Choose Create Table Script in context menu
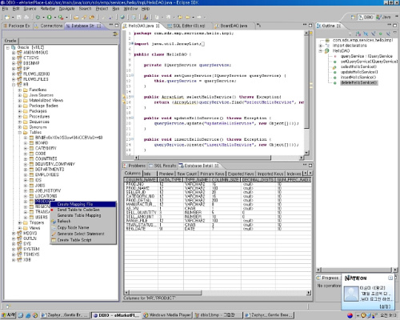 tap(83, 240)
